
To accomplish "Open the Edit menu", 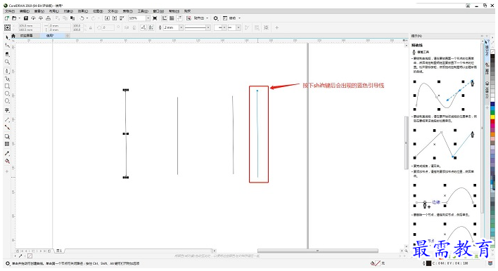I will coord(25,11).
